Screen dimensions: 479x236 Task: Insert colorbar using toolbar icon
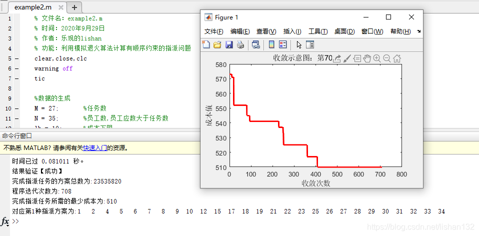[x=271, y=45]
